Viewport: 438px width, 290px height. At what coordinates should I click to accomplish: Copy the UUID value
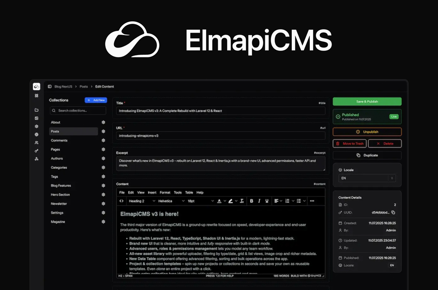click(393, 212)
